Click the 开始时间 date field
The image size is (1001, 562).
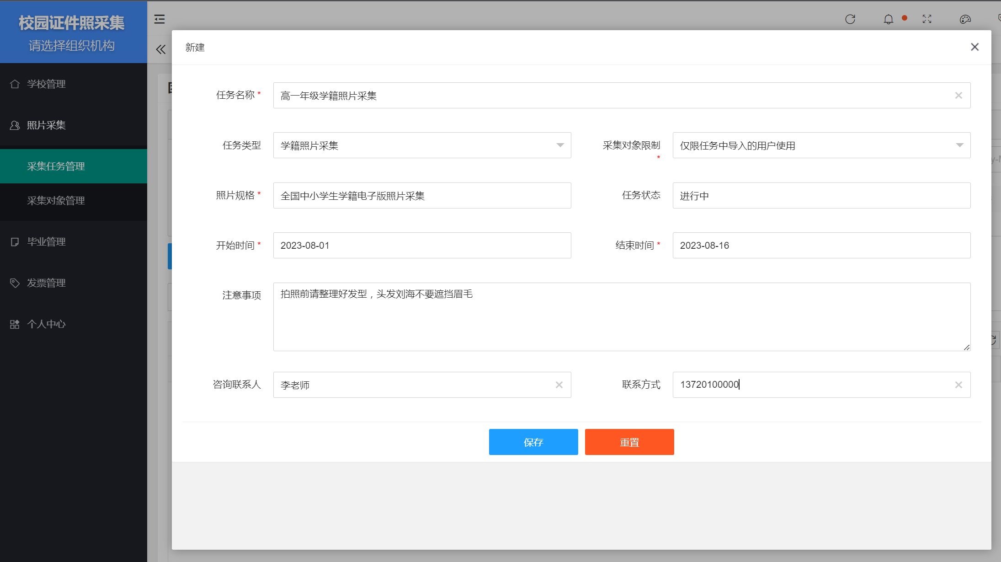click(421, 245)
